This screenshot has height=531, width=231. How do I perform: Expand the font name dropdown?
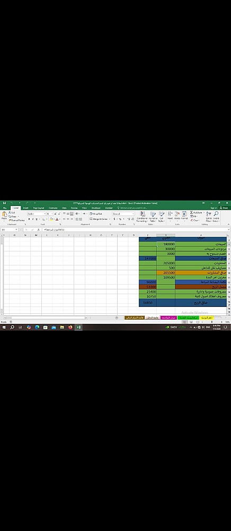pos(45,213)
